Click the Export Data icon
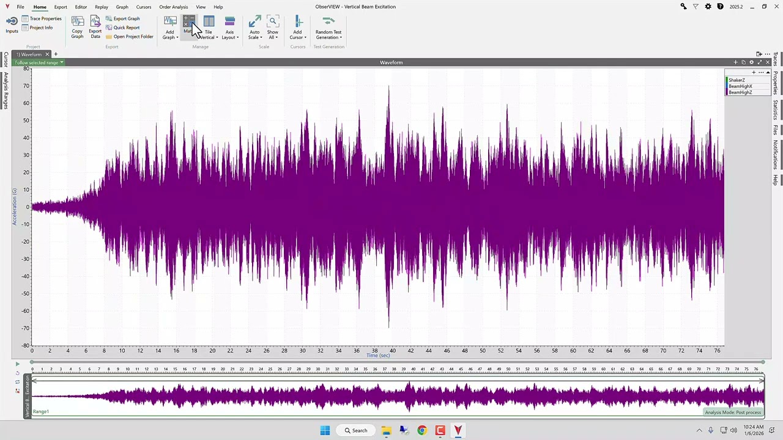This screenshot has width=783, height=440. [x=95, y=22]
